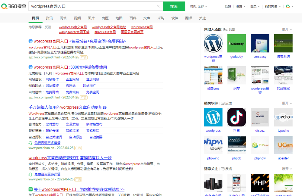Switch to the 图片 tab

coord(91,18)
